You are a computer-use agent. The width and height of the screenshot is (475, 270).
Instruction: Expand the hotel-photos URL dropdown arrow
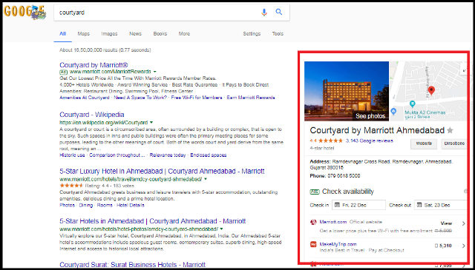click(221, 229)
